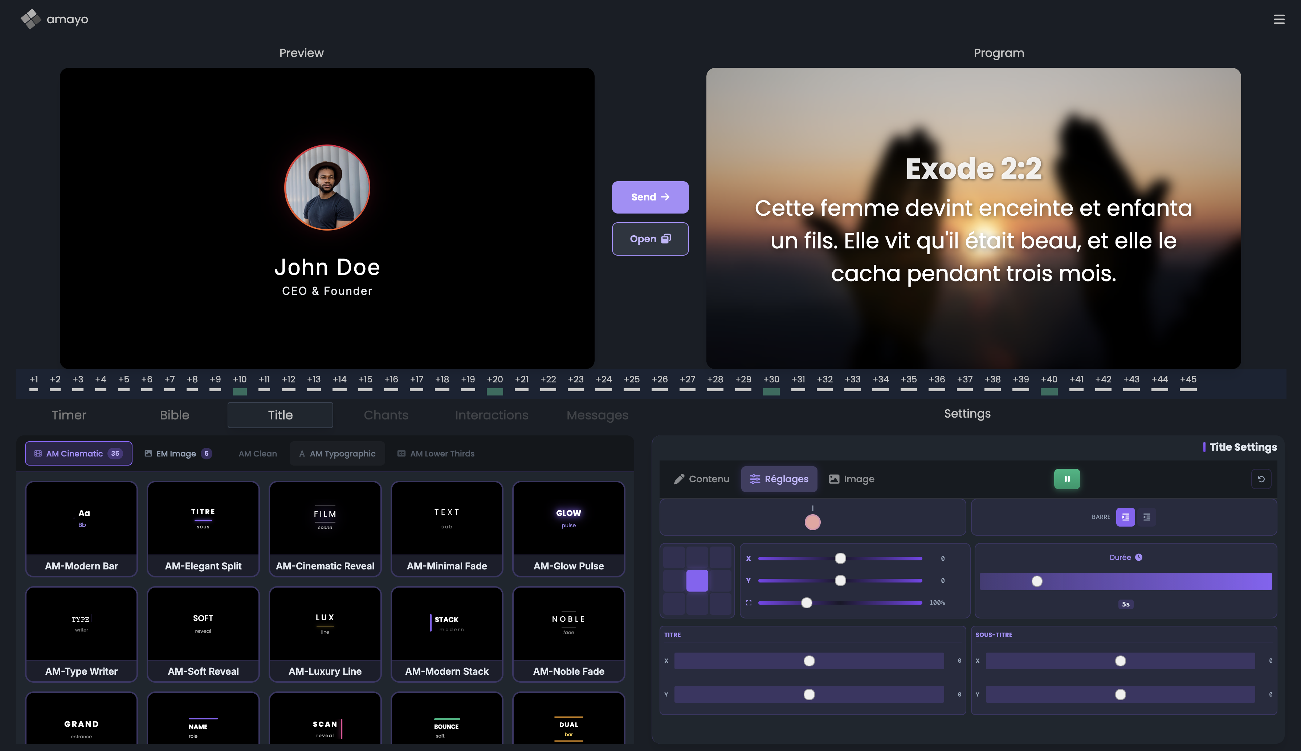Select the right-aligned BARRE option

[x=1147, y=517]
